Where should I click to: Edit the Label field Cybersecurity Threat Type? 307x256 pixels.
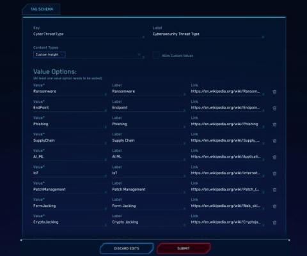click(209, 34)
